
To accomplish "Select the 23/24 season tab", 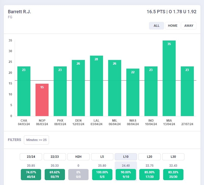I will click(31, 157).
